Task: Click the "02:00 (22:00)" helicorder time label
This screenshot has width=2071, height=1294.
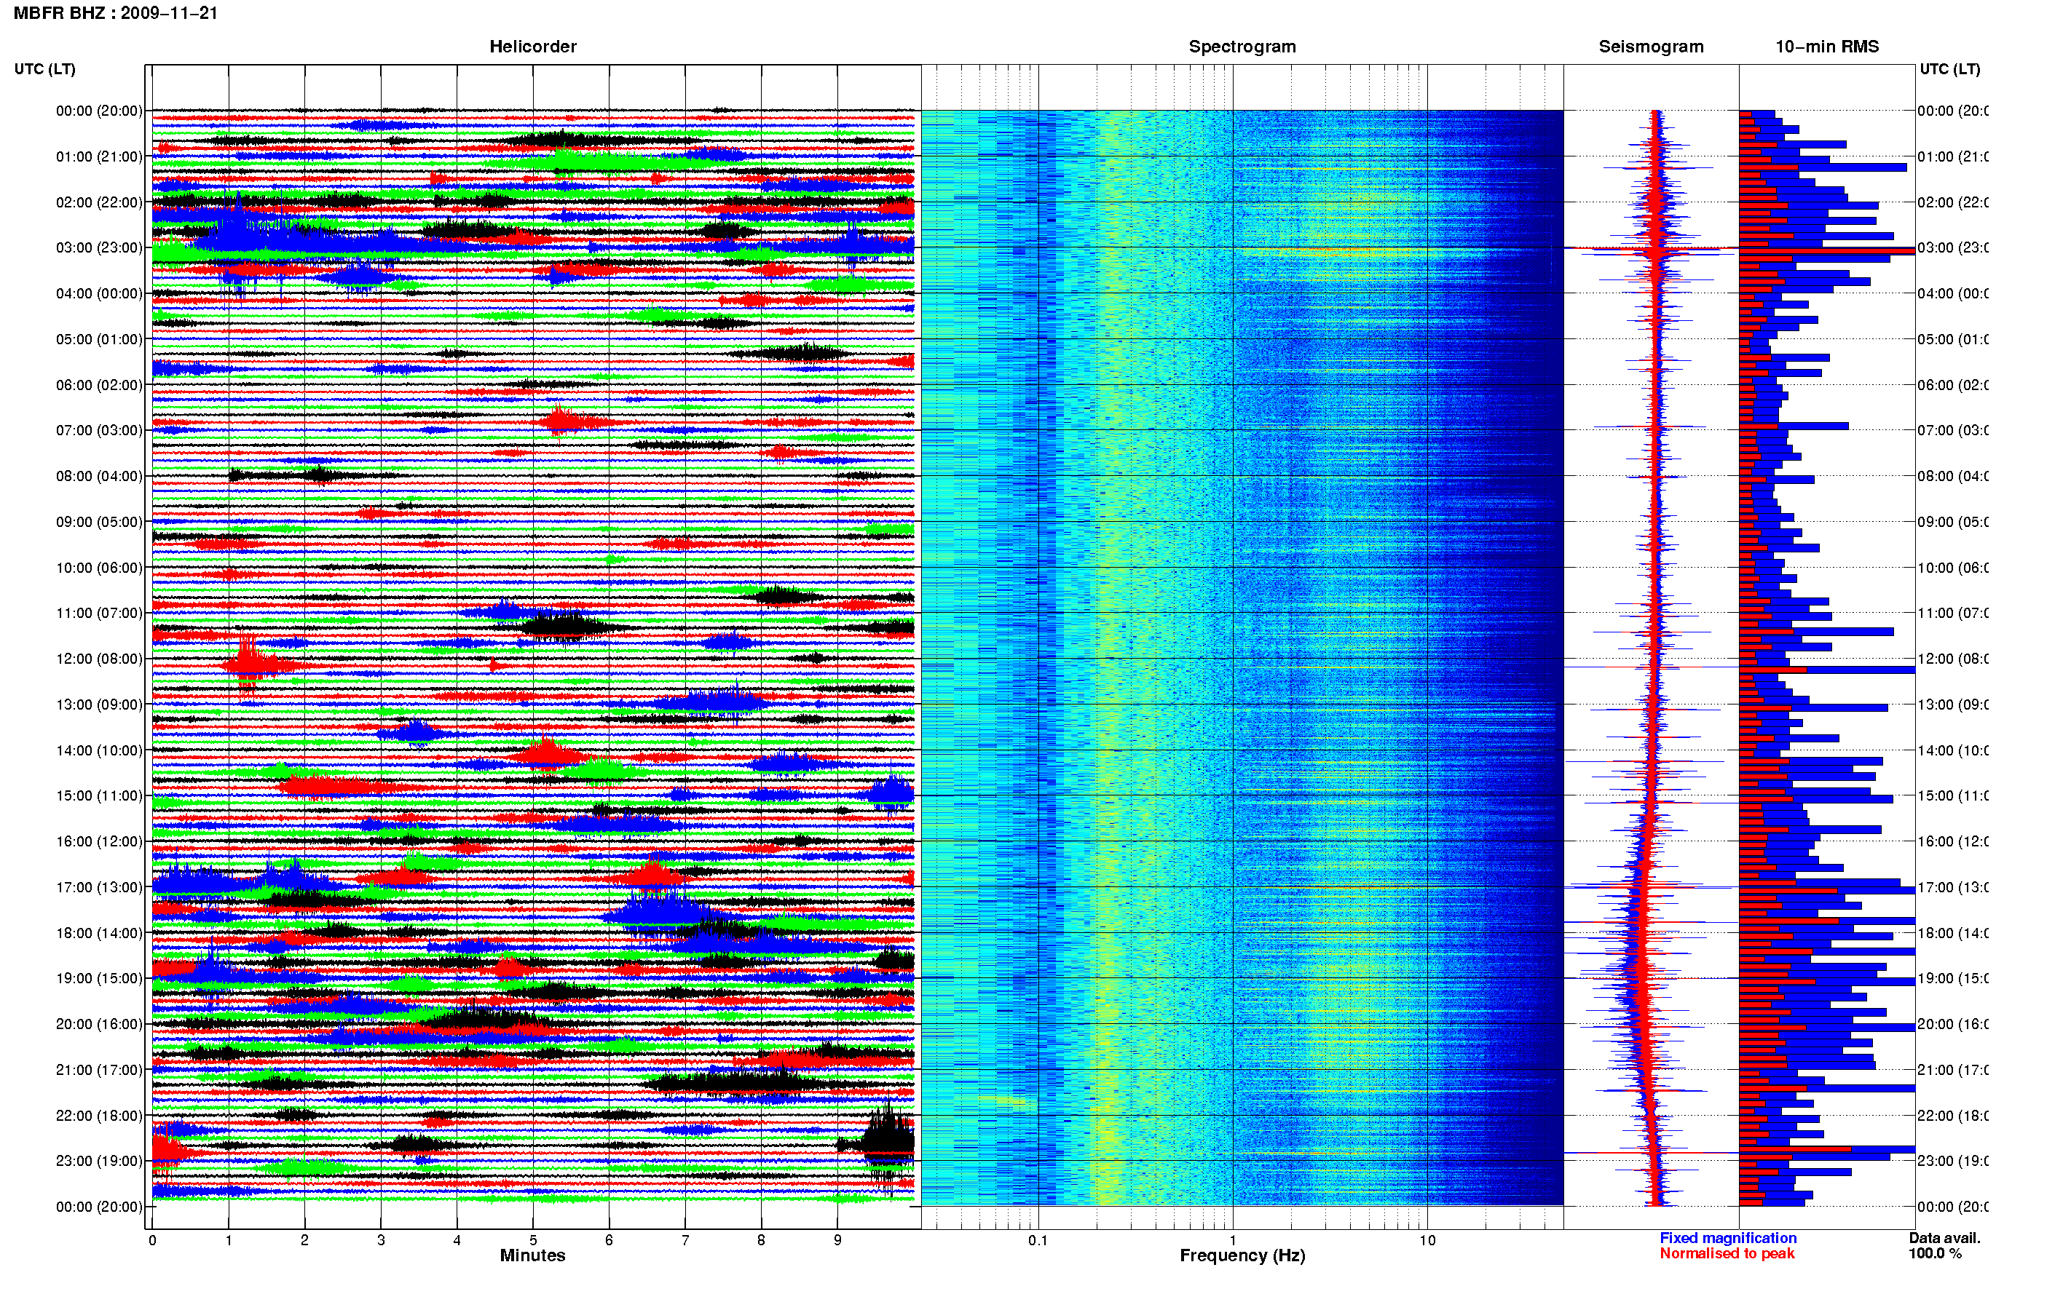Action: pos(99,202)
